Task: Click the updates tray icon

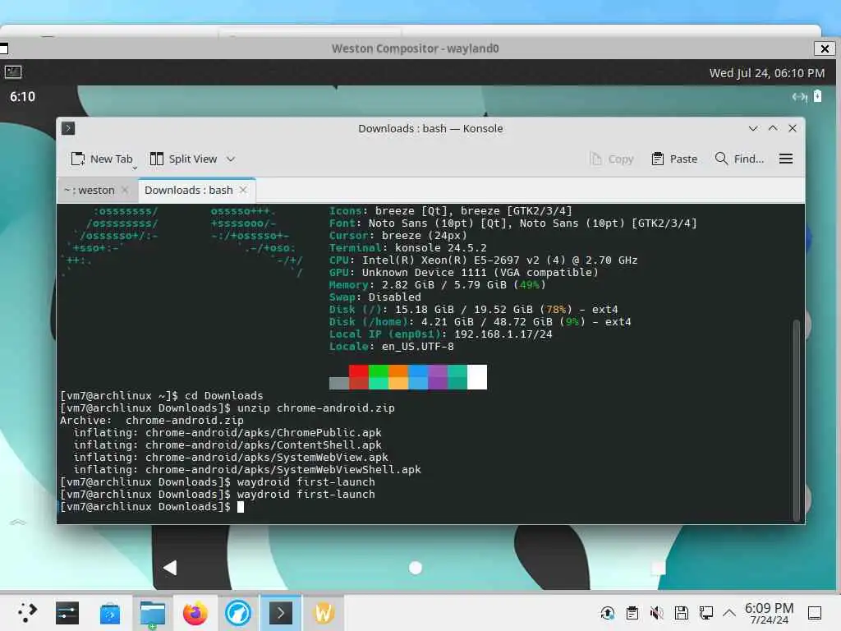Action: pyautogui.click(x=608, y=613)
